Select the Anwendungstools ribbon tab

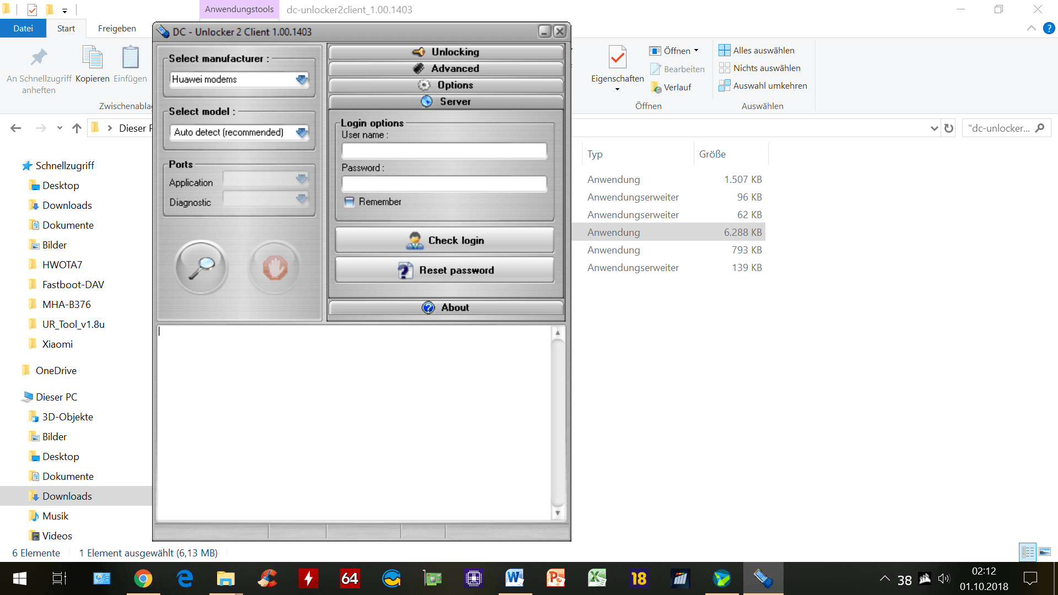(239, 9)
